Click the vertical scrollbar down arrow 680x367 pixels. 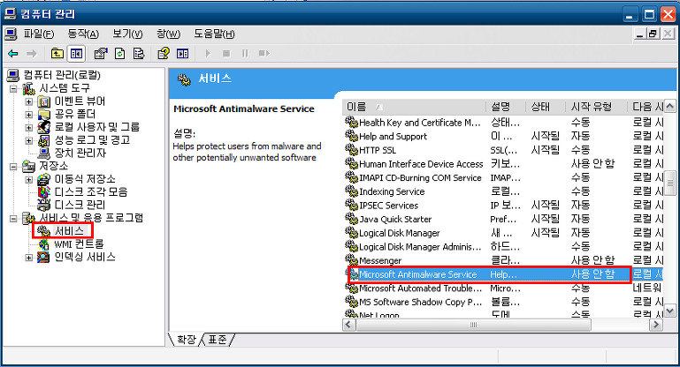pos(669,311)
